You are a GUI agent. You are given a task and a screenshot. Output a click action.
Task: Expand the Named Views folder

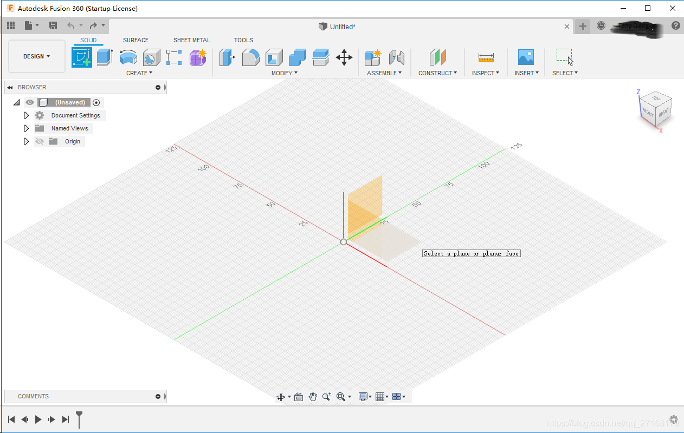[26, 128]
